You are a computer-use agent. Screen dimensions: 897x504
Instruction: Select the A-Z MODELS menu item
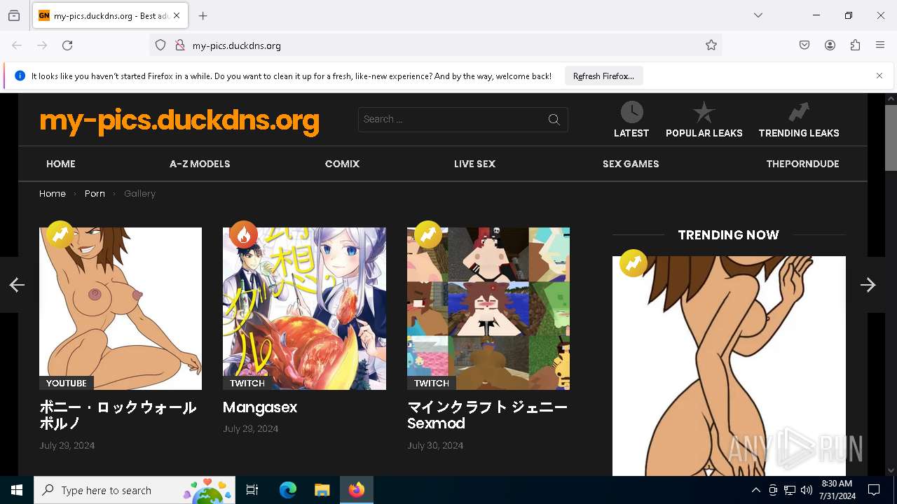[x=200, y=164]
